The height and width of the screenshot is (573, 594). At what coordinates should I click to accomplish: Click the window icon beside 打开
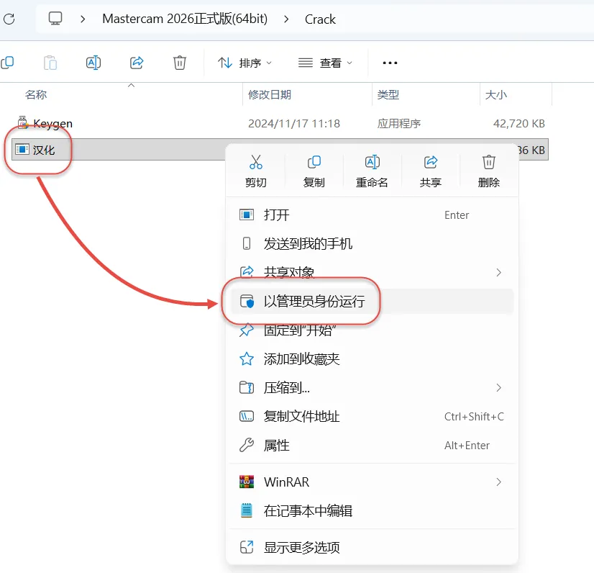247,215
